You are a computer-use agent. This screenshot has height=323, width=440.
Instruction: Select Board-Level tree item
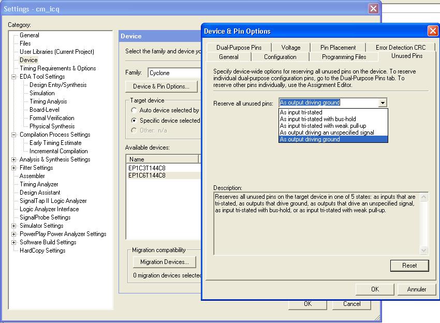[x=45, y=110]
